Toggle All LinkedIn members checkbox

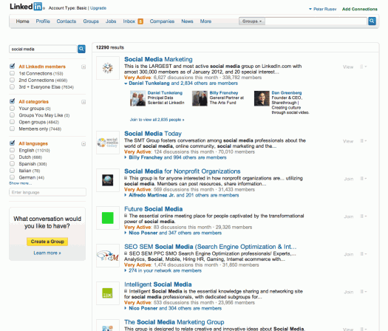pos(12,66)
